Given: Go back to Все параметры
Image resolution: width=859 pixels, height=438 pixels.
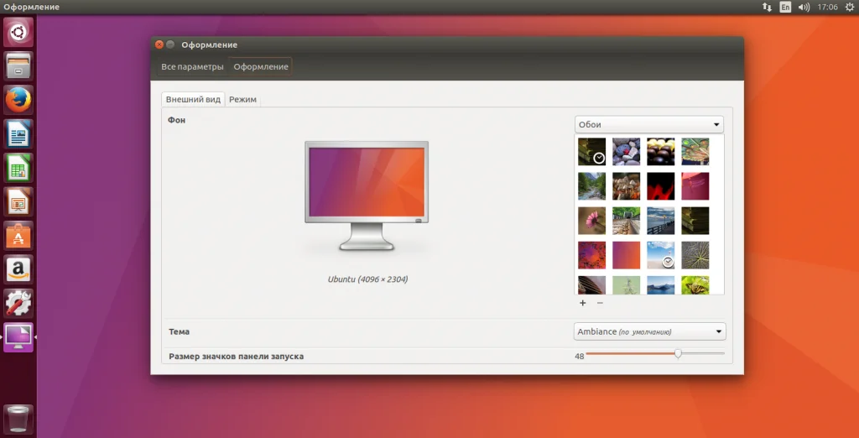Looking at the screenshot, I should coord(192,66).
